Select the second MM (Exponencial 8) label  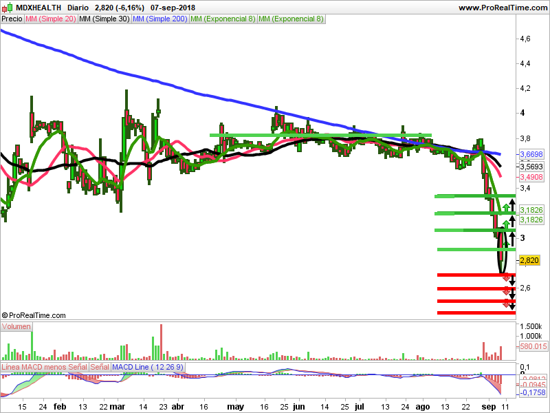291,19
